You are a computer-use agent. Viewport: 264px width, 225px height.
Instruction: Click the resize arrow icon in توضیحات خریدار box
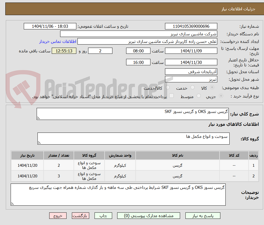(x=12, y=204)
